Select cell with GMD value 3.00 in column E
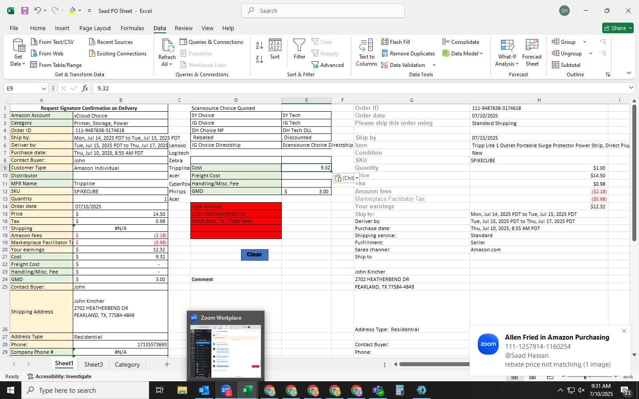This screenshot has height=399, width=639. pyautogui.click(x=306, y=192)
